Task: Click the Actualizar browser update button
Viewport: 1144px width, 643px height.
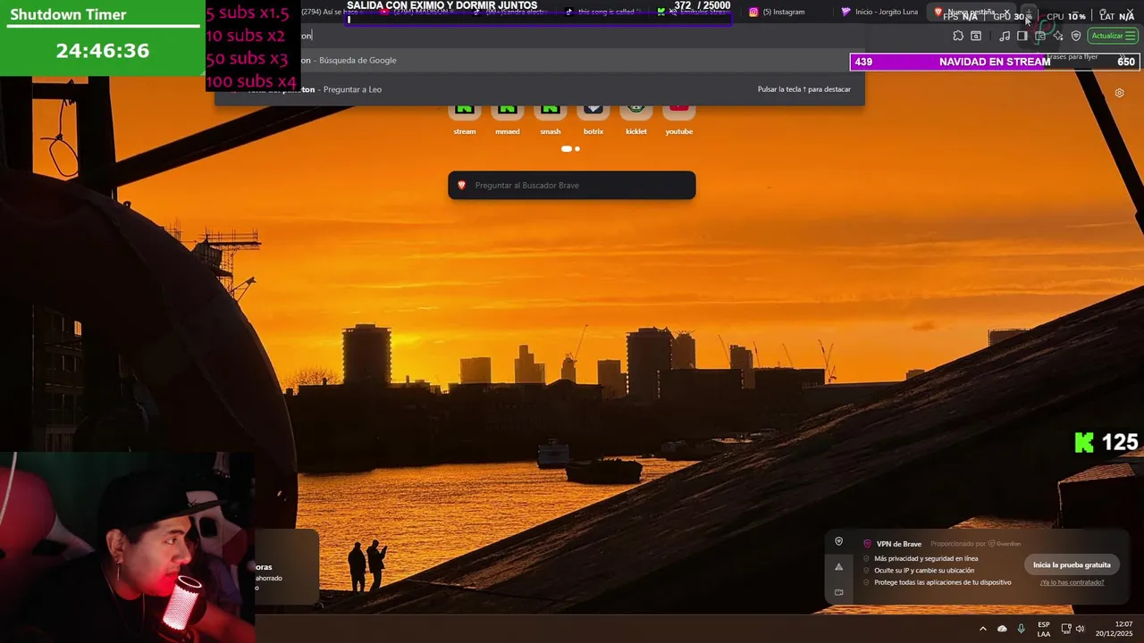Action: [1113, 36]
